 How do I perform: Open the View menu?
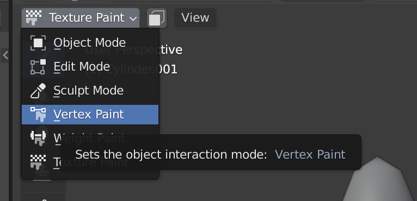point(195,18)
